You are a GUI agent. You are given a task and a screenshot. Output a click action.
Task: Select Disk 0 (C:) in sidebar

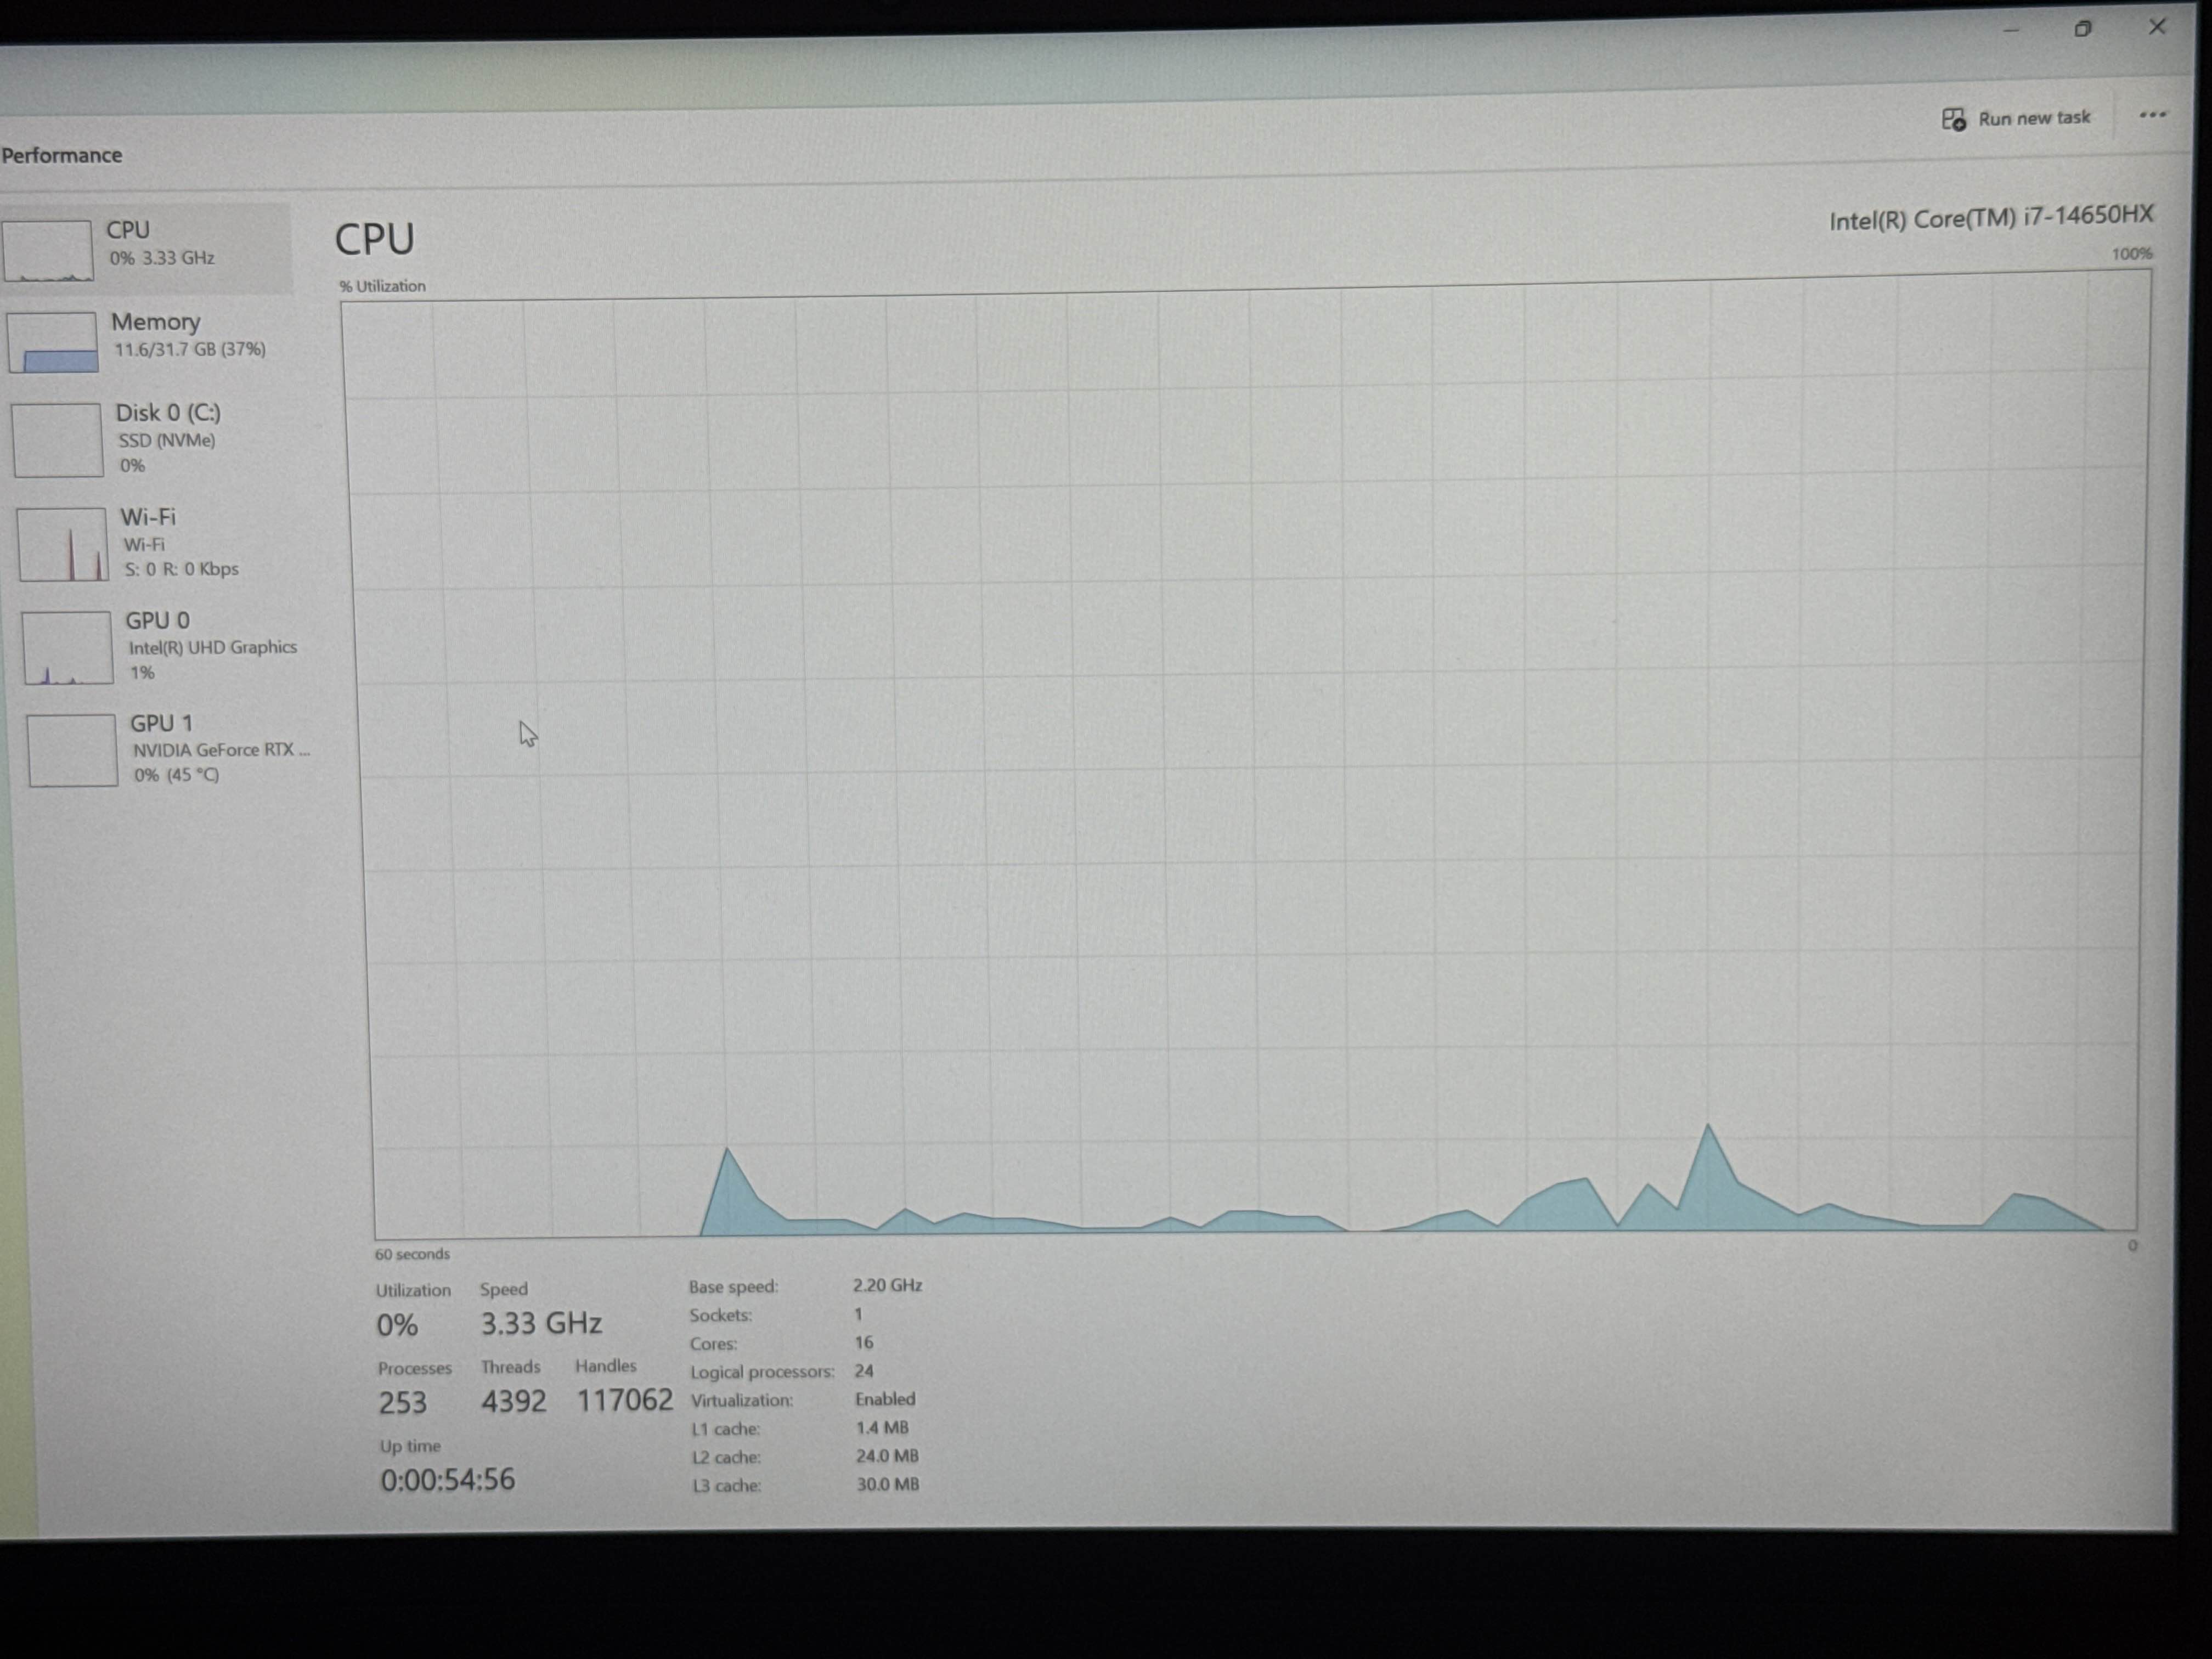[x=168, y=413]
